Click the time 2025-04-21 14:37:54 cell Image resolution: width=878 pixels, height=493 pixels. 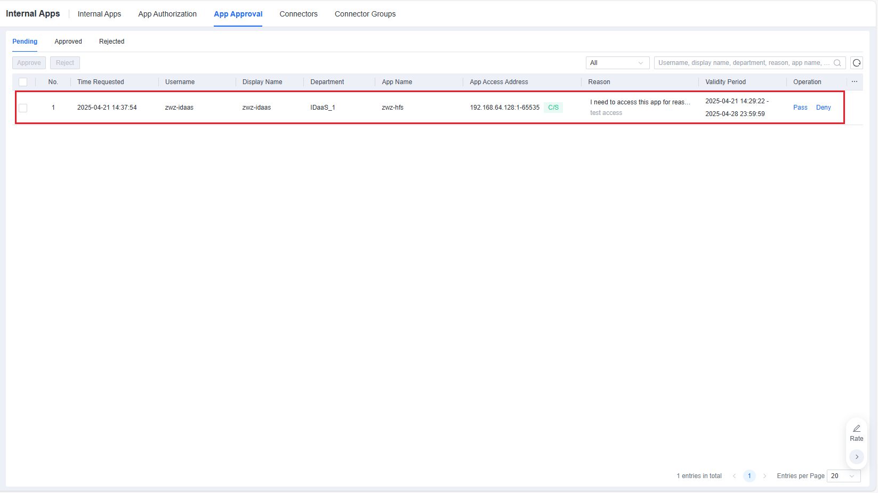point(107,108)
